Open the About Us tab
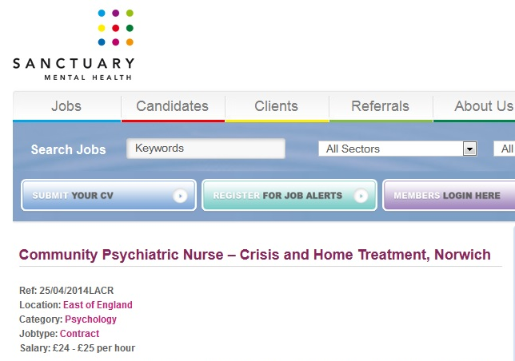This screenshot has width=515, height=361. [x=474, y=106]
